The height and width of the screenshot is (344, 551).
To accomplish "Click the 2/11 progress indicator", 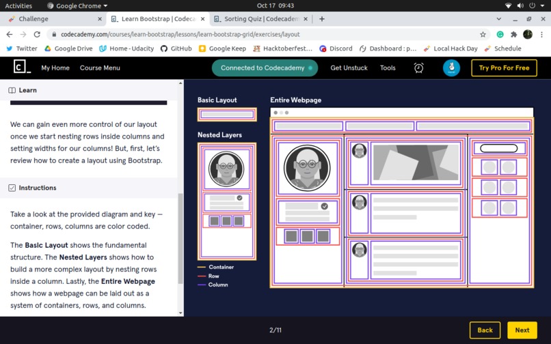I will [275, 330].
